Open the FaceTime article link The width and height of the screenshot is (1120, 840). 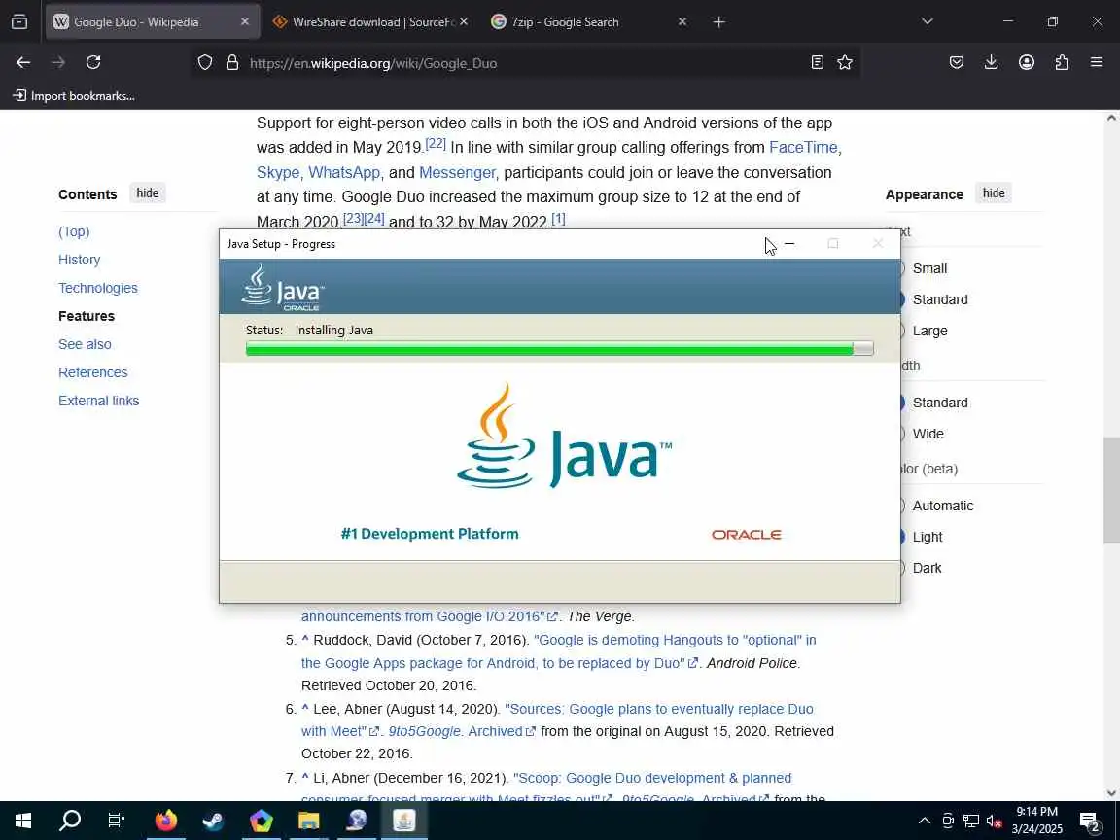[x=803, y=147]
